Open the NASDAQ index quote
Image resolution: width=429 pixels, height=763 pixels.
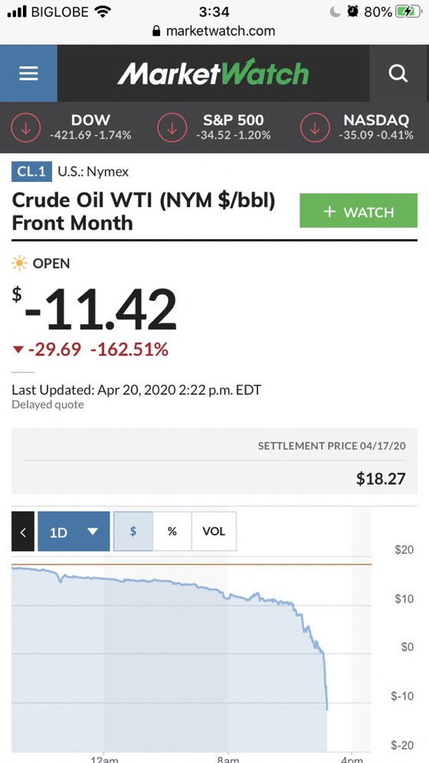click(x=376, y=127)
